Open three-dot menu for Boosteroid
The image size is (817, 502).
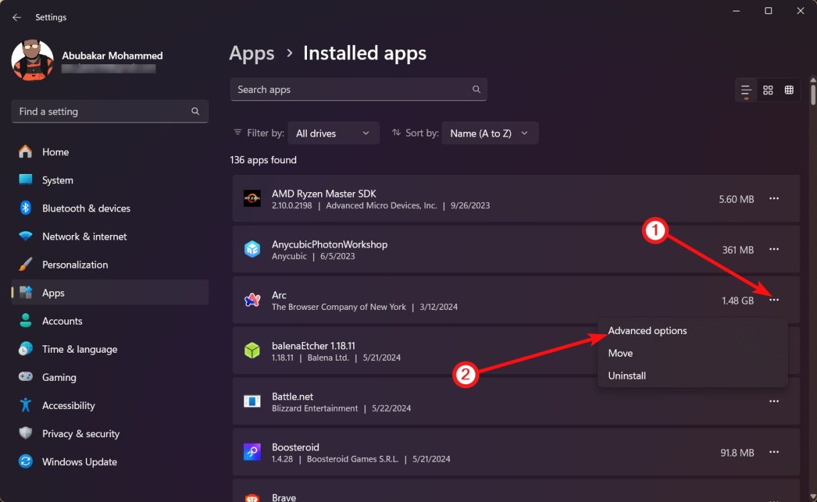774,452
